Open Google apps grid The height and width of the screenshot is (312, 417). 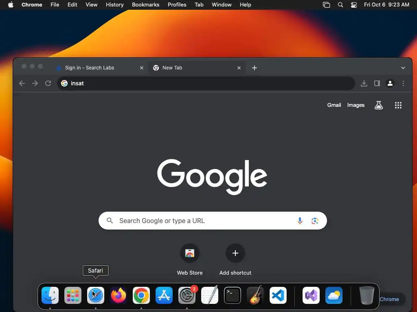[x=398, y=105]
